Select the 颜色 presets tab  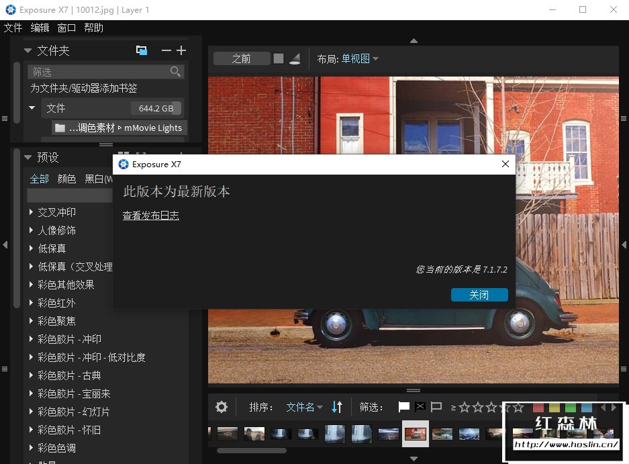coord(66,179)
